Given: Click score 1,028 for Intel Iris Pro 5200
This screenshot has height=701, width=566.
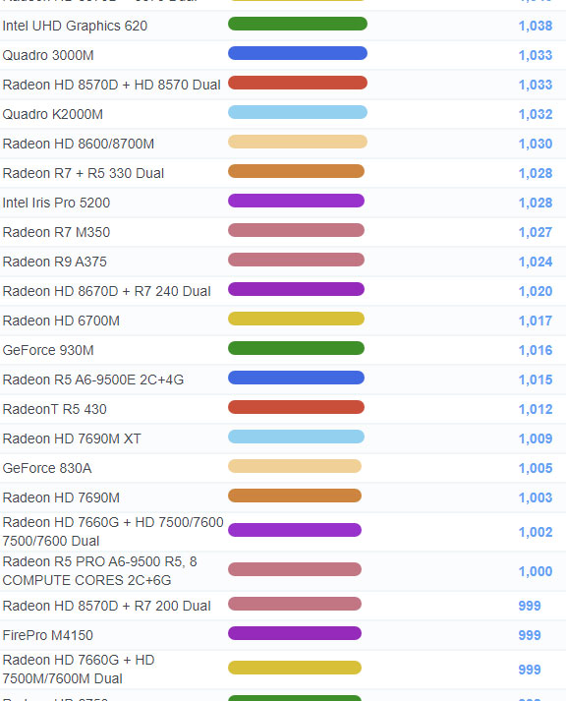Looking at the screenshot, I should (536, 203).
